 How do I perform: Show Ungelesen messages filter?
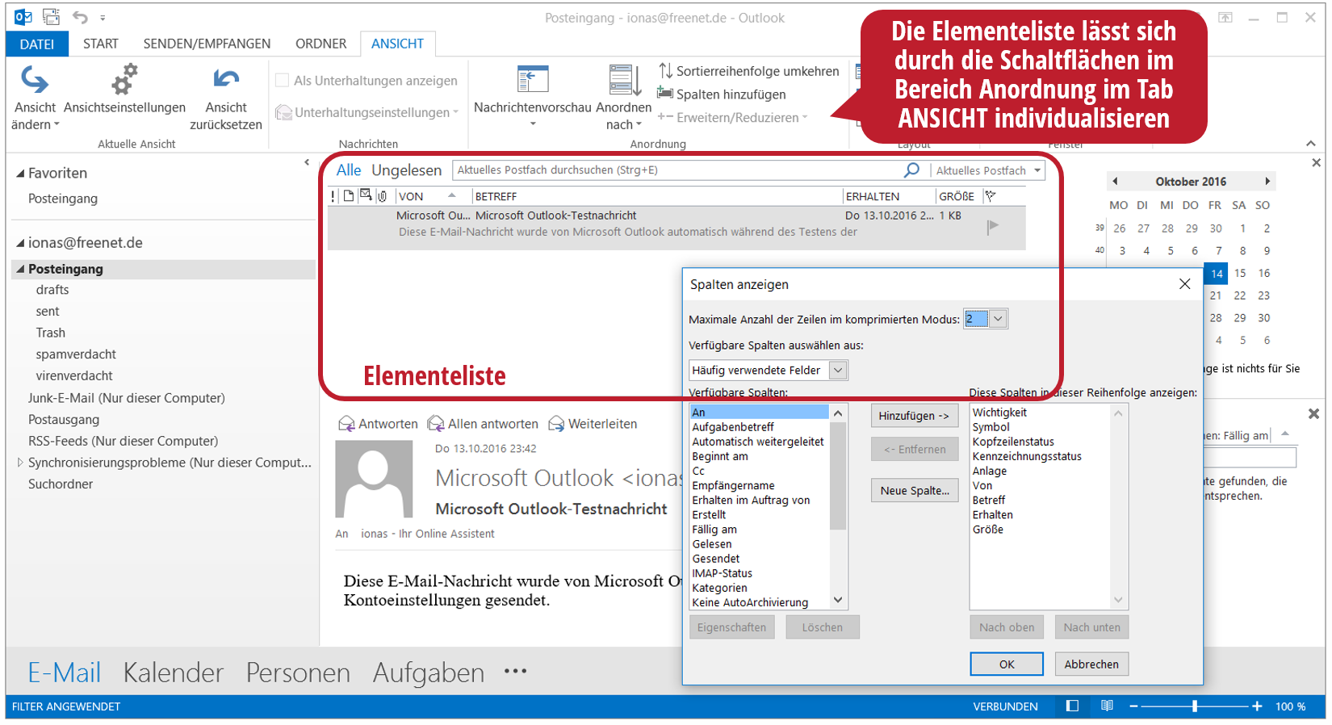(406, 170)
